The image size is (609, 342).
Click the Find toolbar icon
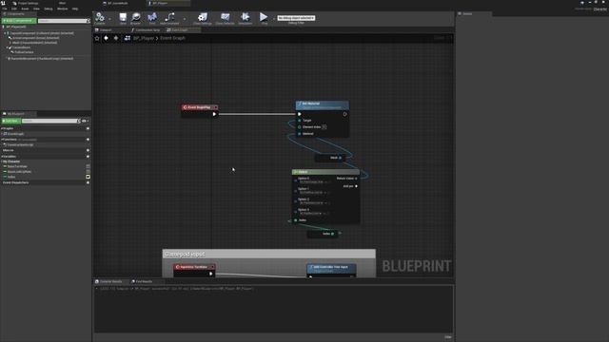tap(152, 18)
